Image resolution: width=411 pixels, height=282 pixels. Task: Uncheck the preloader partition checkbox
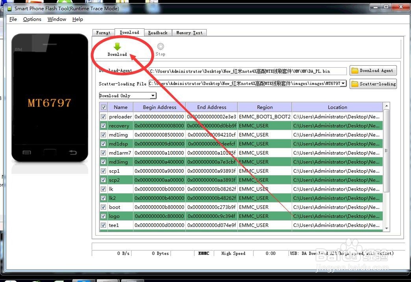point(104,117)
